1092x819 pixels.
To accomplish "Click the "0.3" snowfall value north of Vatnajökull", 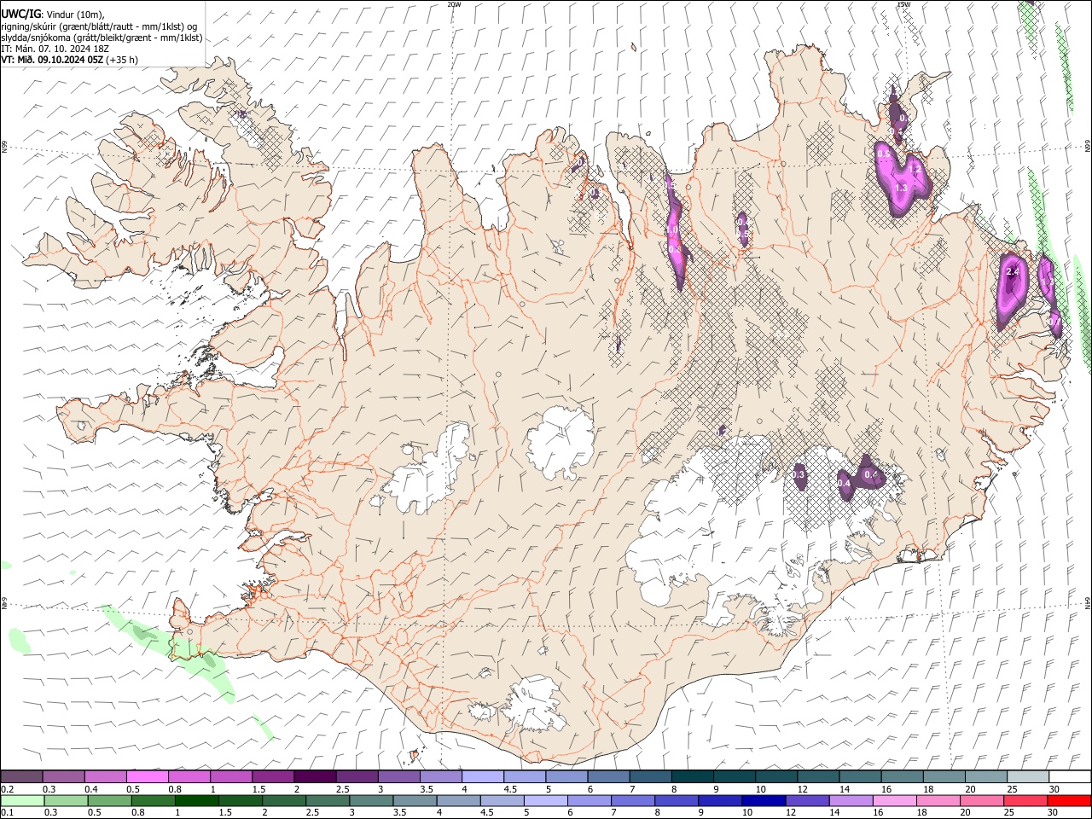I will (x=799, y=474).
